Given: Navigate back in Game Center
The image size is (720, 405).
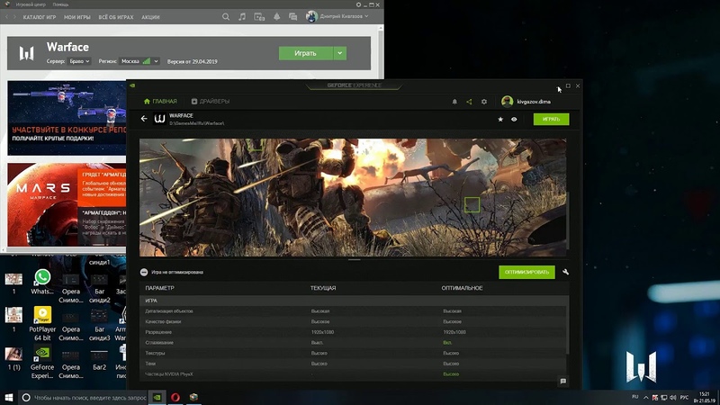Looking at the screenshot, I should pyautogui.click(x=6, y=17).
